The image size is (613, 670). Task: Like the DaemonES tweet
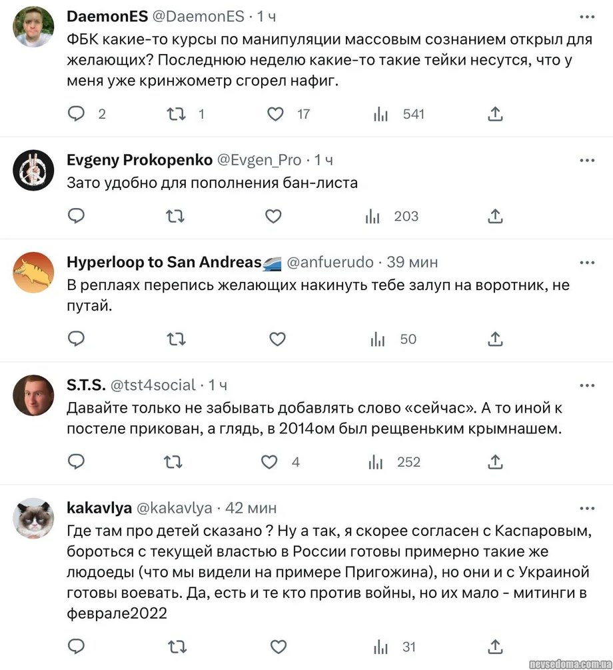[x=275, y=114]
